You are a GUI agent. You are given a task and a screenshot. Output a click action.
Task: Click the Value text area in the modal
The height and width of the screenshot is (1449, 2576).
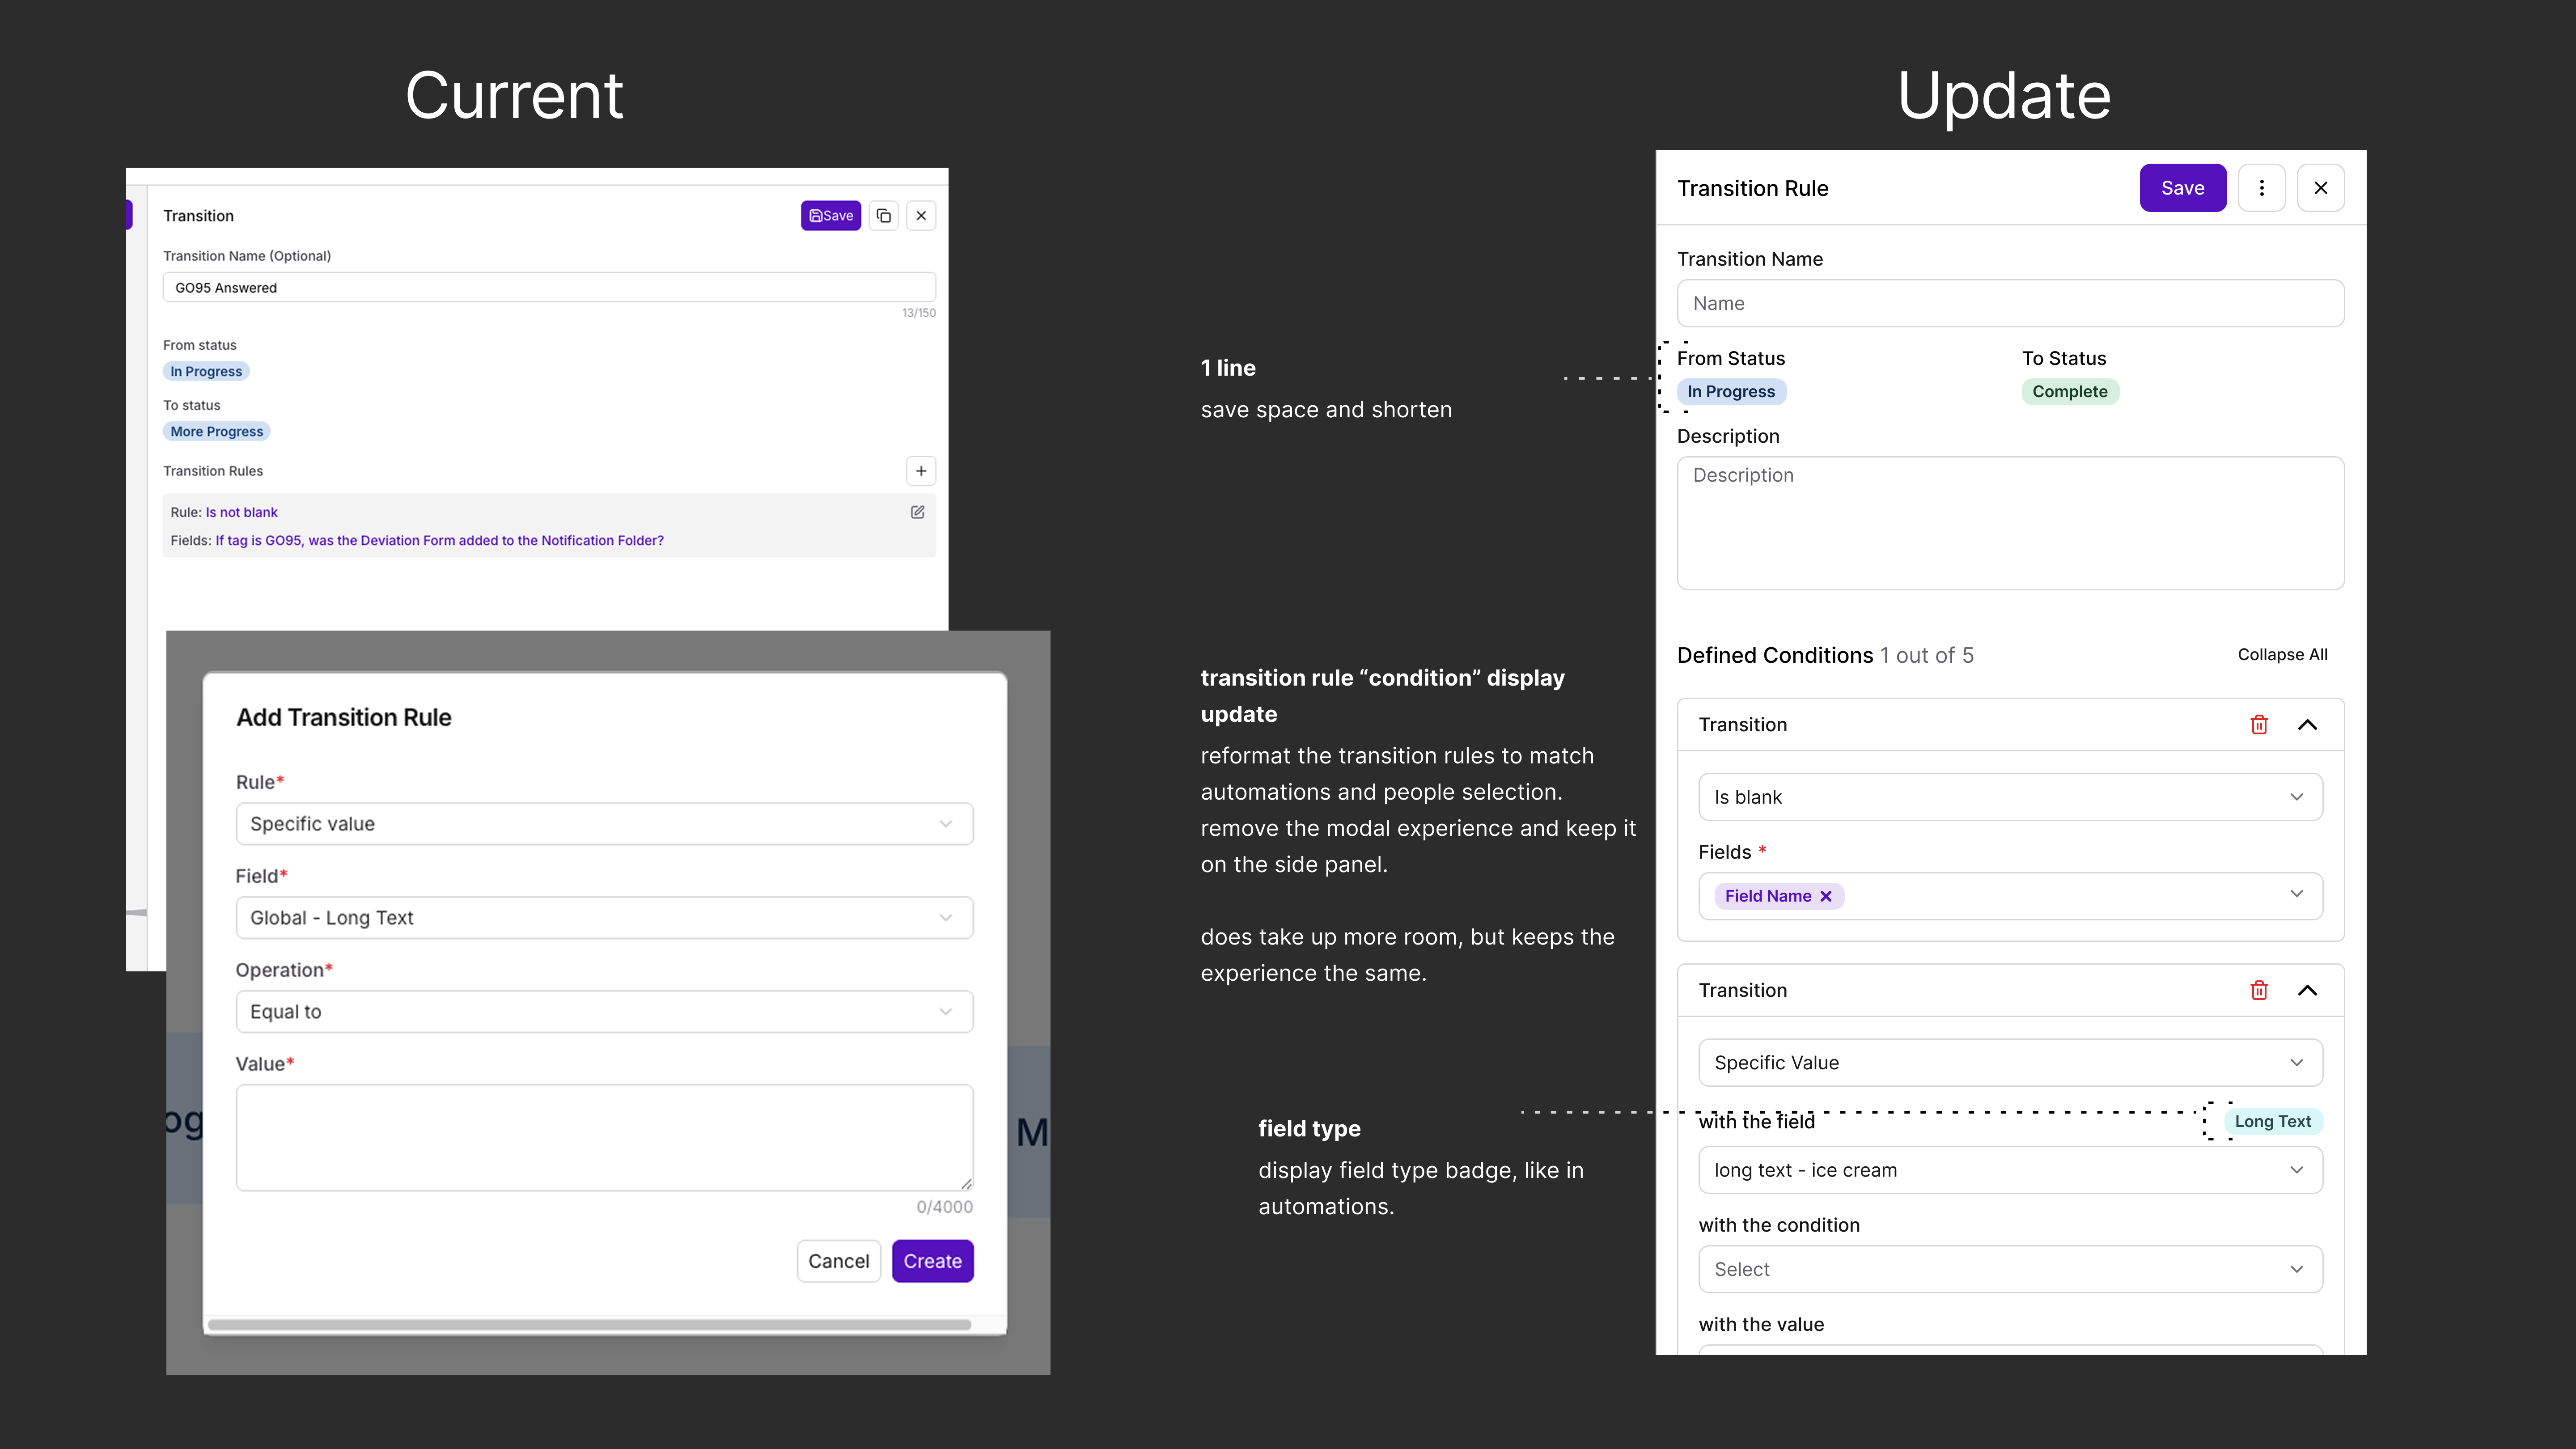(x=604, y=1138)
